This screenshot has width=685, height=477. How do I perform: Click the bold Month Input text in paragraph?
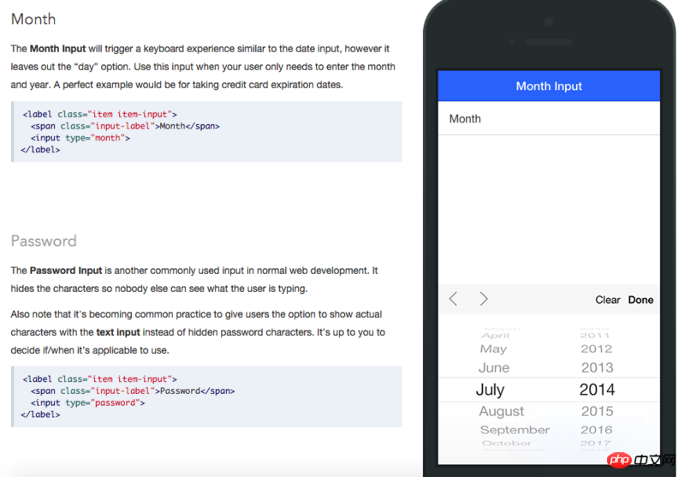click(x=57, y=49)
